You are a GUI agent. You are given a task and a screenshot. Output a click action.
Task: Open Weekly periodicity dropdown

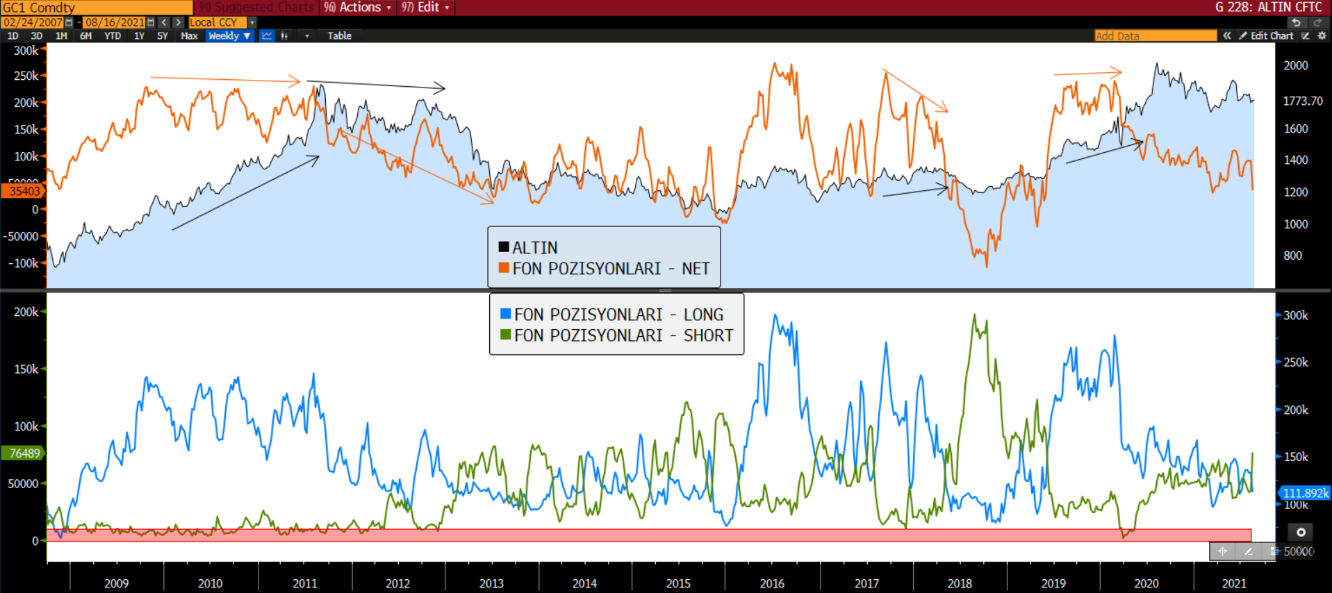tap(229, 35)
